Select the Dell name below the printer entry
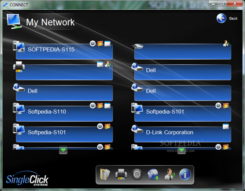The image size is (245, 191). tap(32, 91)
